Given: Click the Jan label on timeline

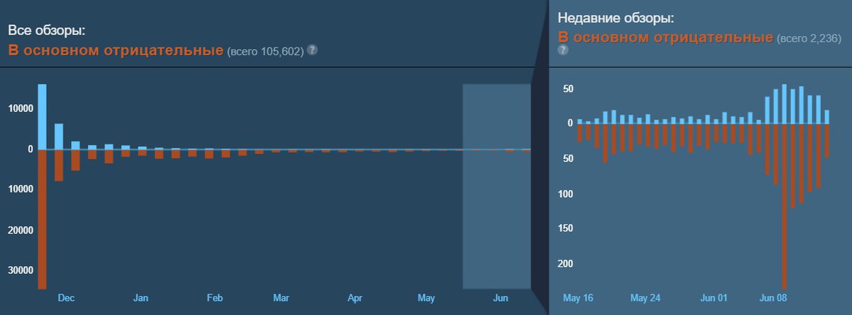Looking at the screenshot, I should 141,298.
